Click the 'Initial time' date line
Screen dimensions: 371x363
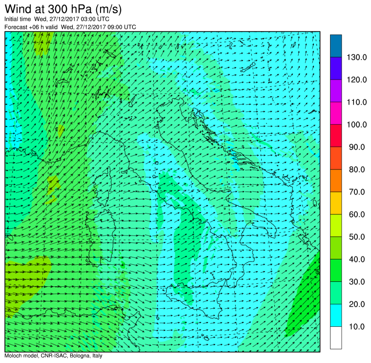click(57, 19)
